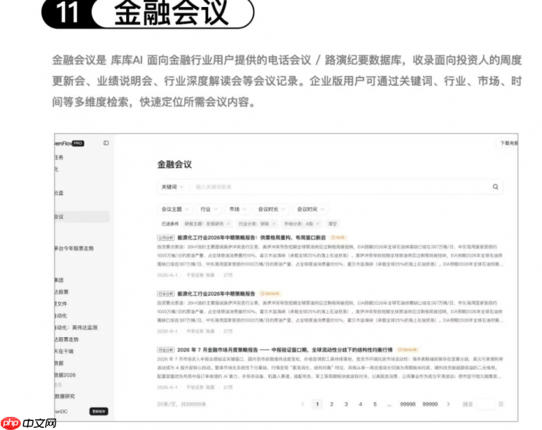Go to page 4
This screenshot has height=430, width=542.
[360, 404]
